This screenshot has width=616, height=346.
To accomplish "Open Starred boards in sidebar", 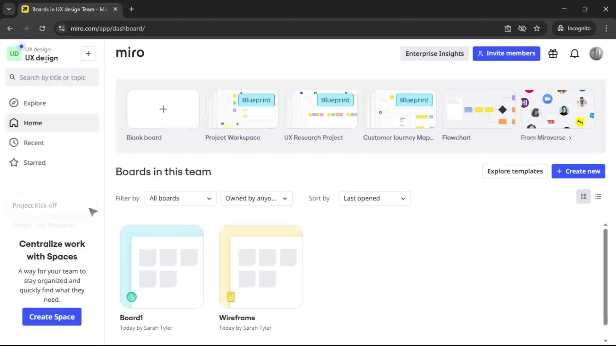I will point(52,163).
